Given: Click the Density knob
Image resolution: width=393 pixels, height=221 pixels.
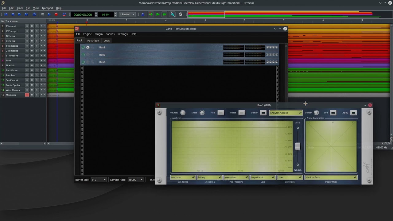Looking at the screenshot, I should click(316, 113).
